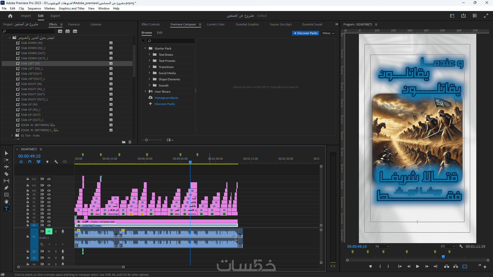Select the Razor tool in the timeline toolbar
This screenshot has width=493, height=277.
tap(6, 174)
